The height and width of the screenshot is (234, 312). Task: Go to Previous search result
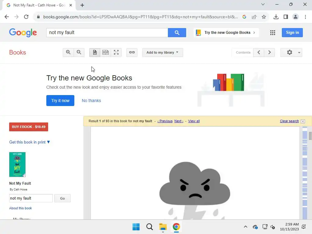[x=165, y=121]
